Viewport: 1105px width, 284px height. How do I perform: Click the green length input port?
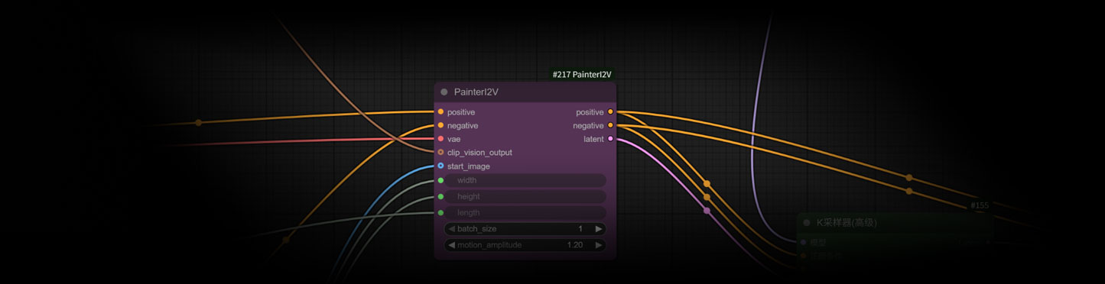[x=440, y=212]
